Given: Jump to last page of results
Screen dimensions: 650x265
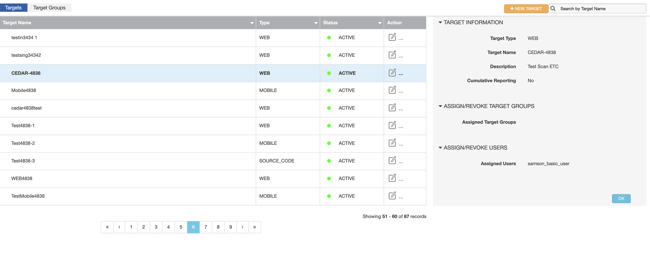Looking at the screenshot, I should coord(255,227).
